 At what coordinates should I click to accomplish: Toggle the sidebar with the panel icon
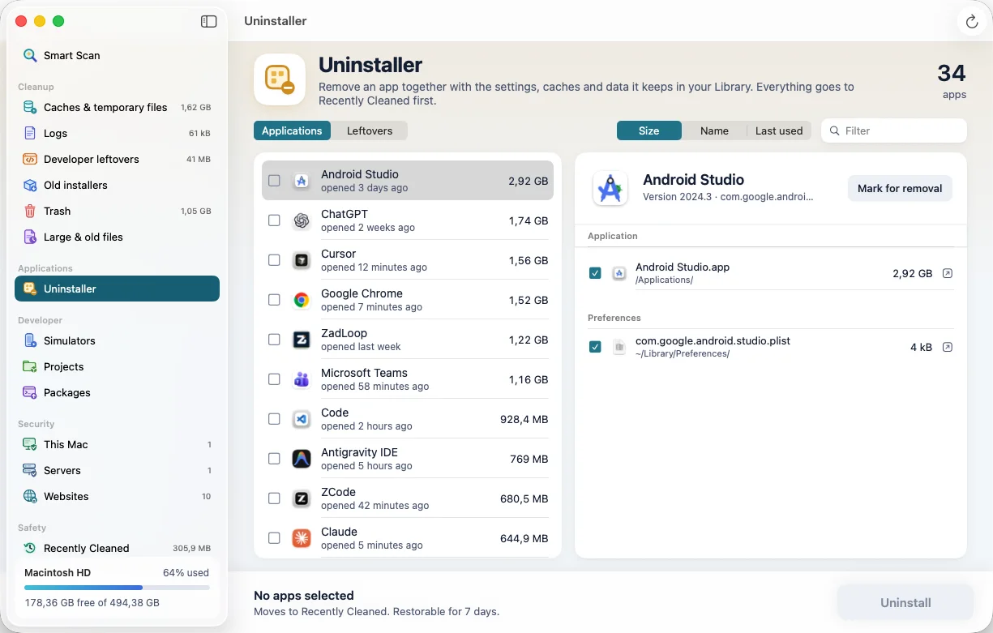[x=209, y=22]
